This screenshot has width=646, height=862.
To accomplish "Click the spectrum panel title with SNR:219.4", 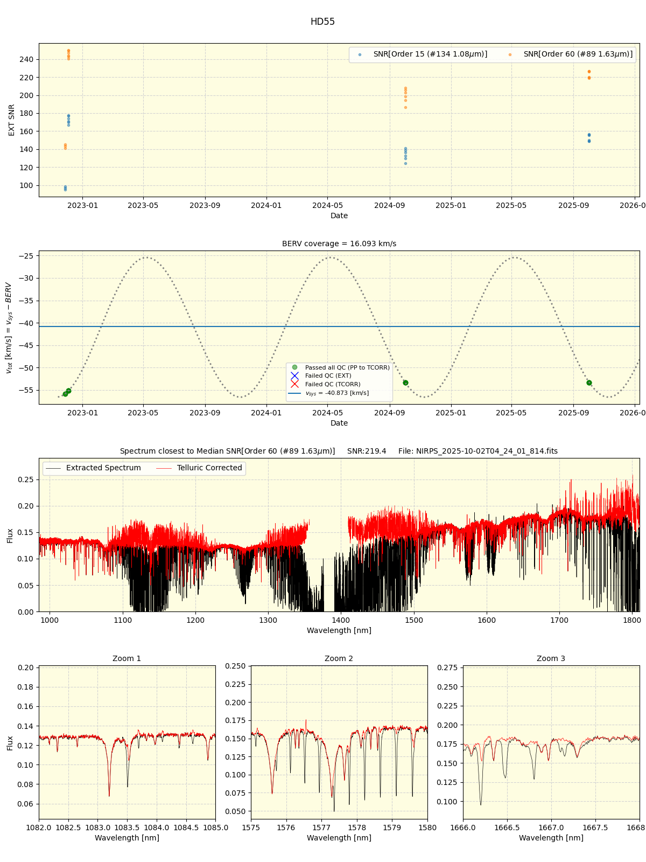I will [x=339, y=451].
